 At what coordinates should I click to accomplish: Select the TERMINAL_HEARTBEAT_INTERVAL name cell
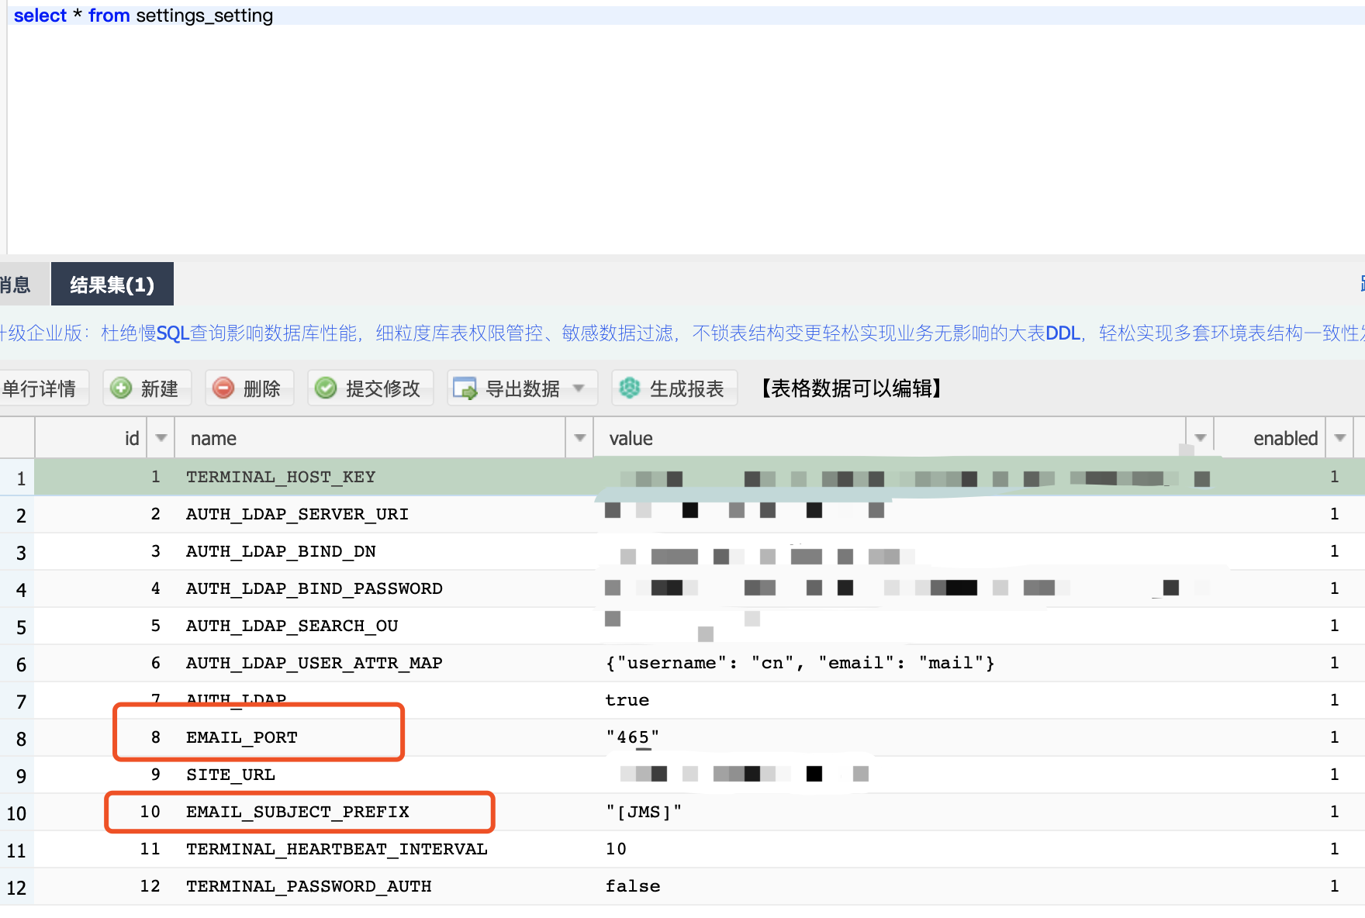(x=337, y=849)
